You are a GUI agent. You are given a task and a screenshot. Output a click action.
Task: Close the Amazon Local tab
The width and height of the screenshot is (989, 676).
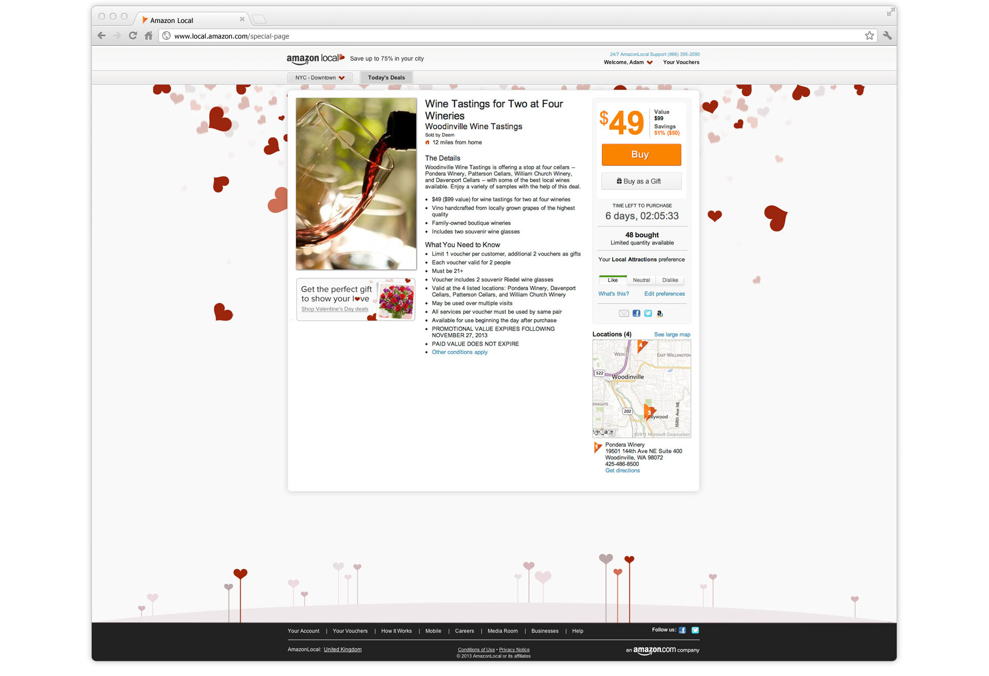click(x=242, y=19)
